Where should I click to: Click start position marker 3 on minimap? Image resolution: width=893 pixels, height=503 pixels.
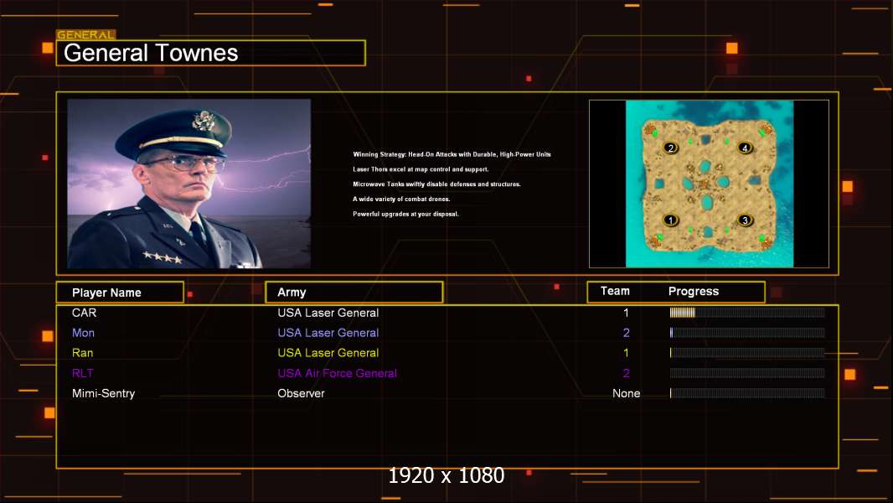tap(745, 220)
